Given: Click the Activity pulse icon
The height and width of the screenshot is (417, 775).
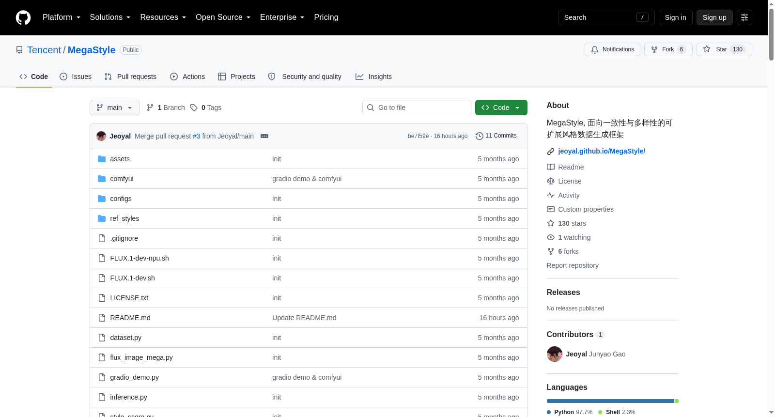Looking at the screenshot, I should pos(551,195).
